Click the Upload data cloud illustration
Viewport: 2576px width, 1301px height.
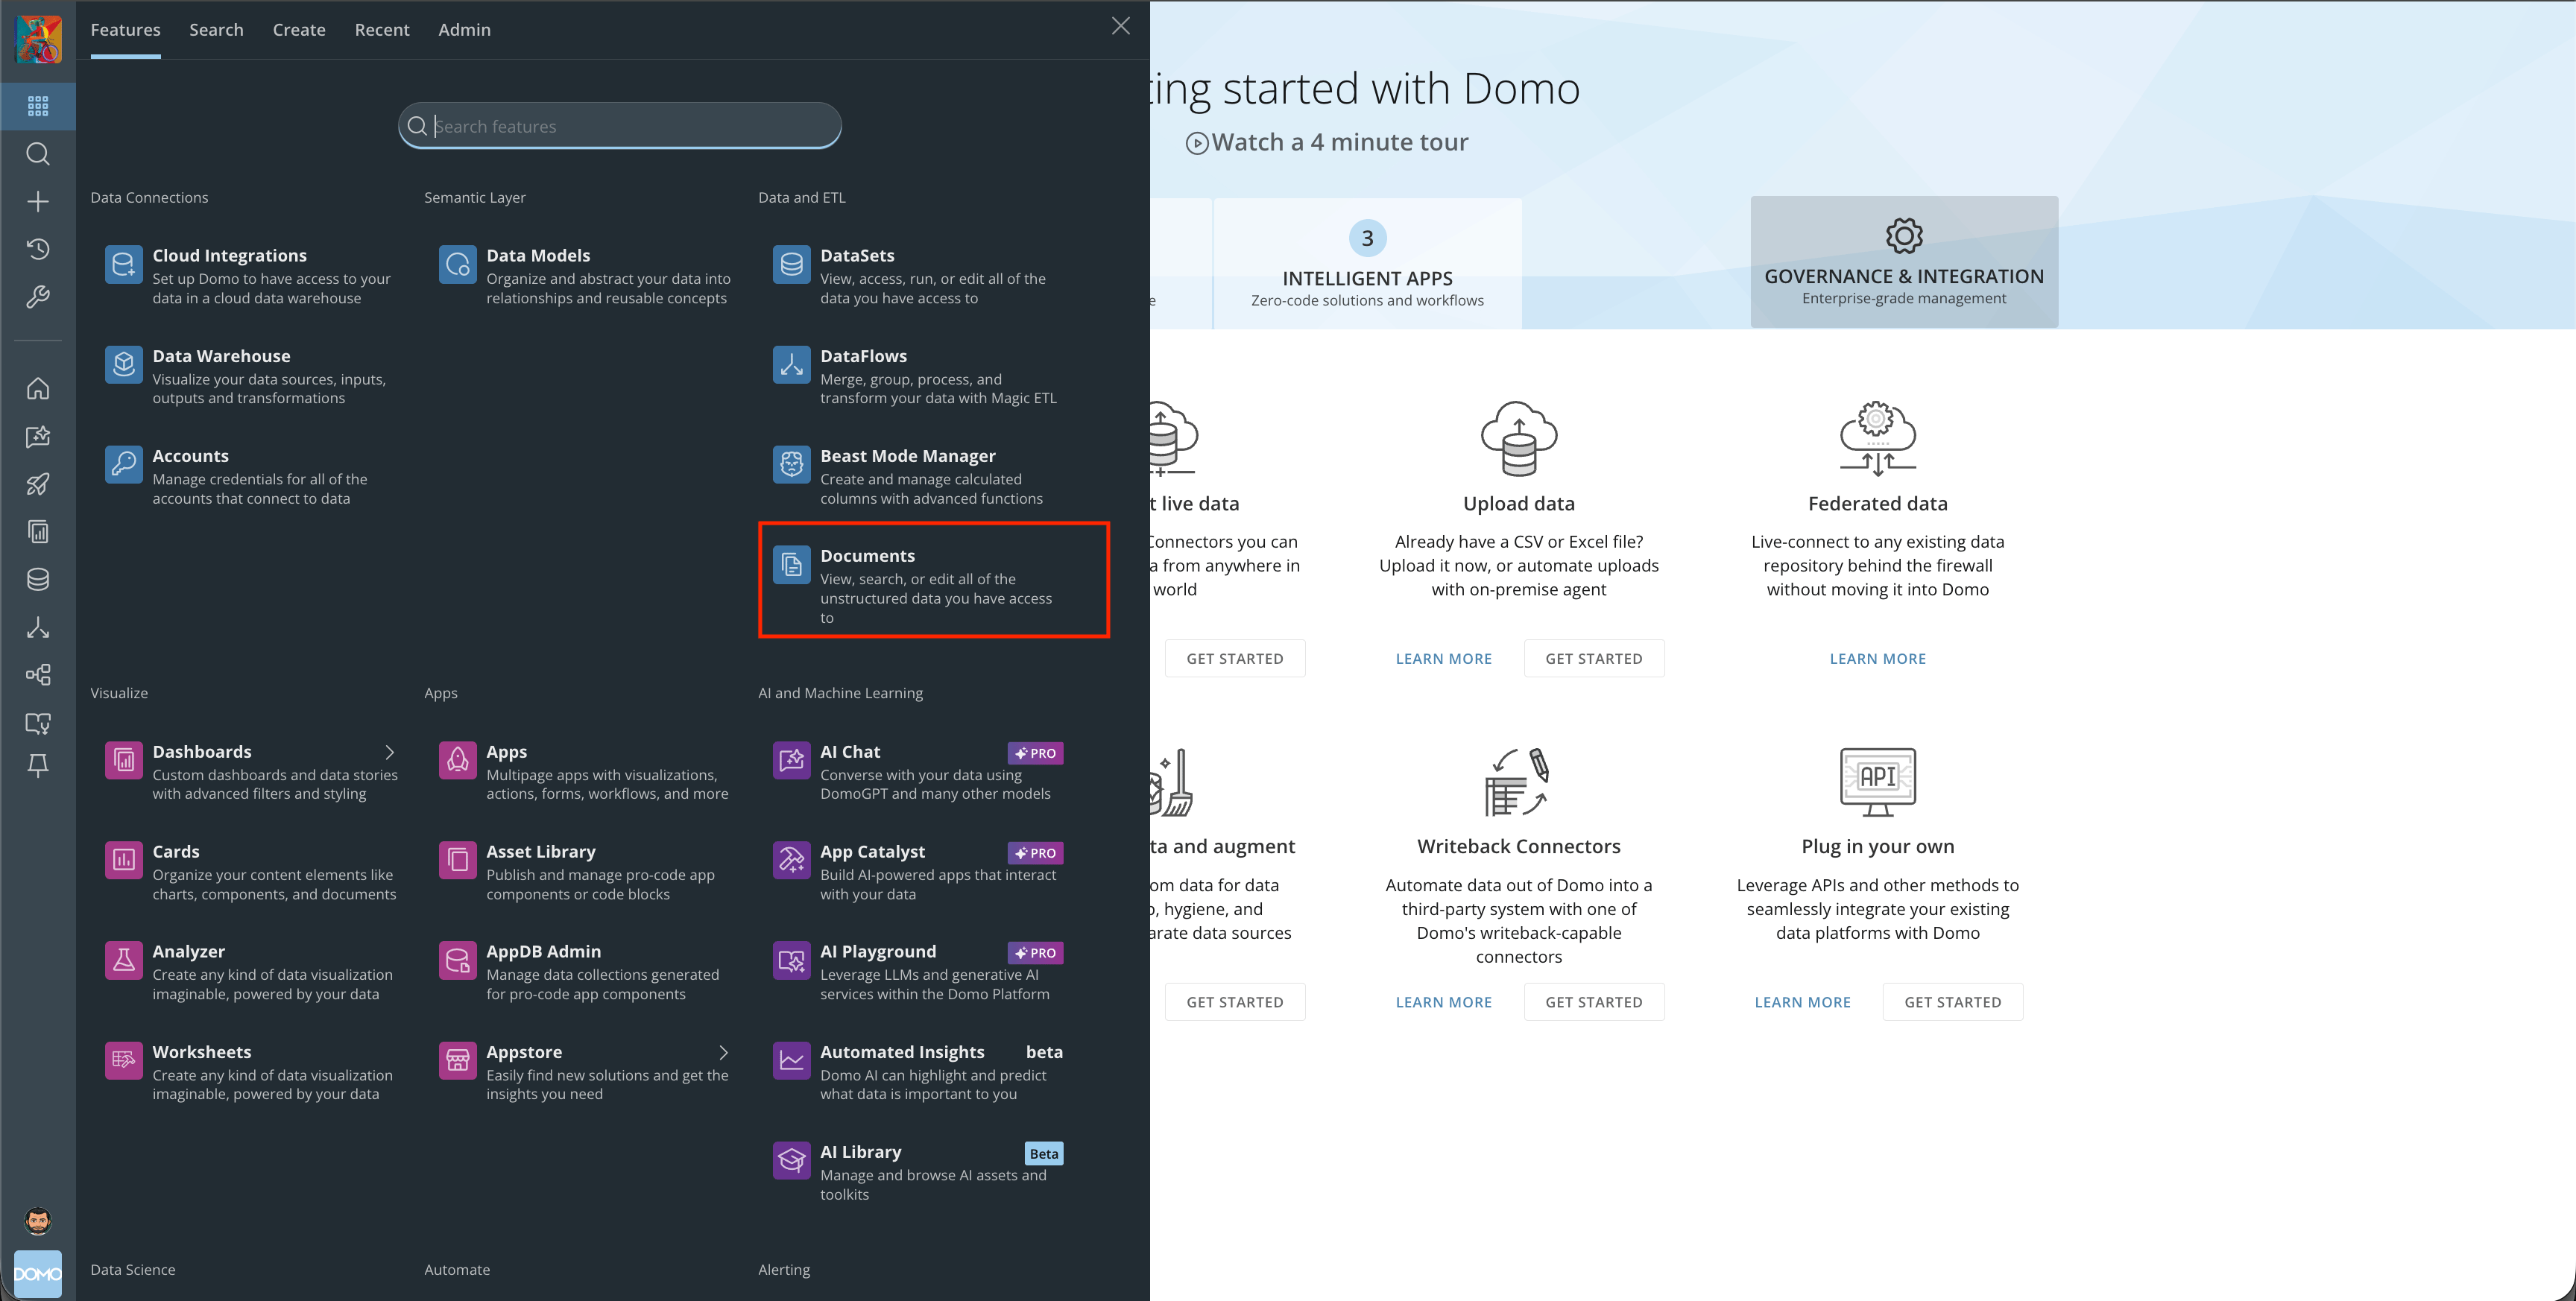[x=1519, y=438]
